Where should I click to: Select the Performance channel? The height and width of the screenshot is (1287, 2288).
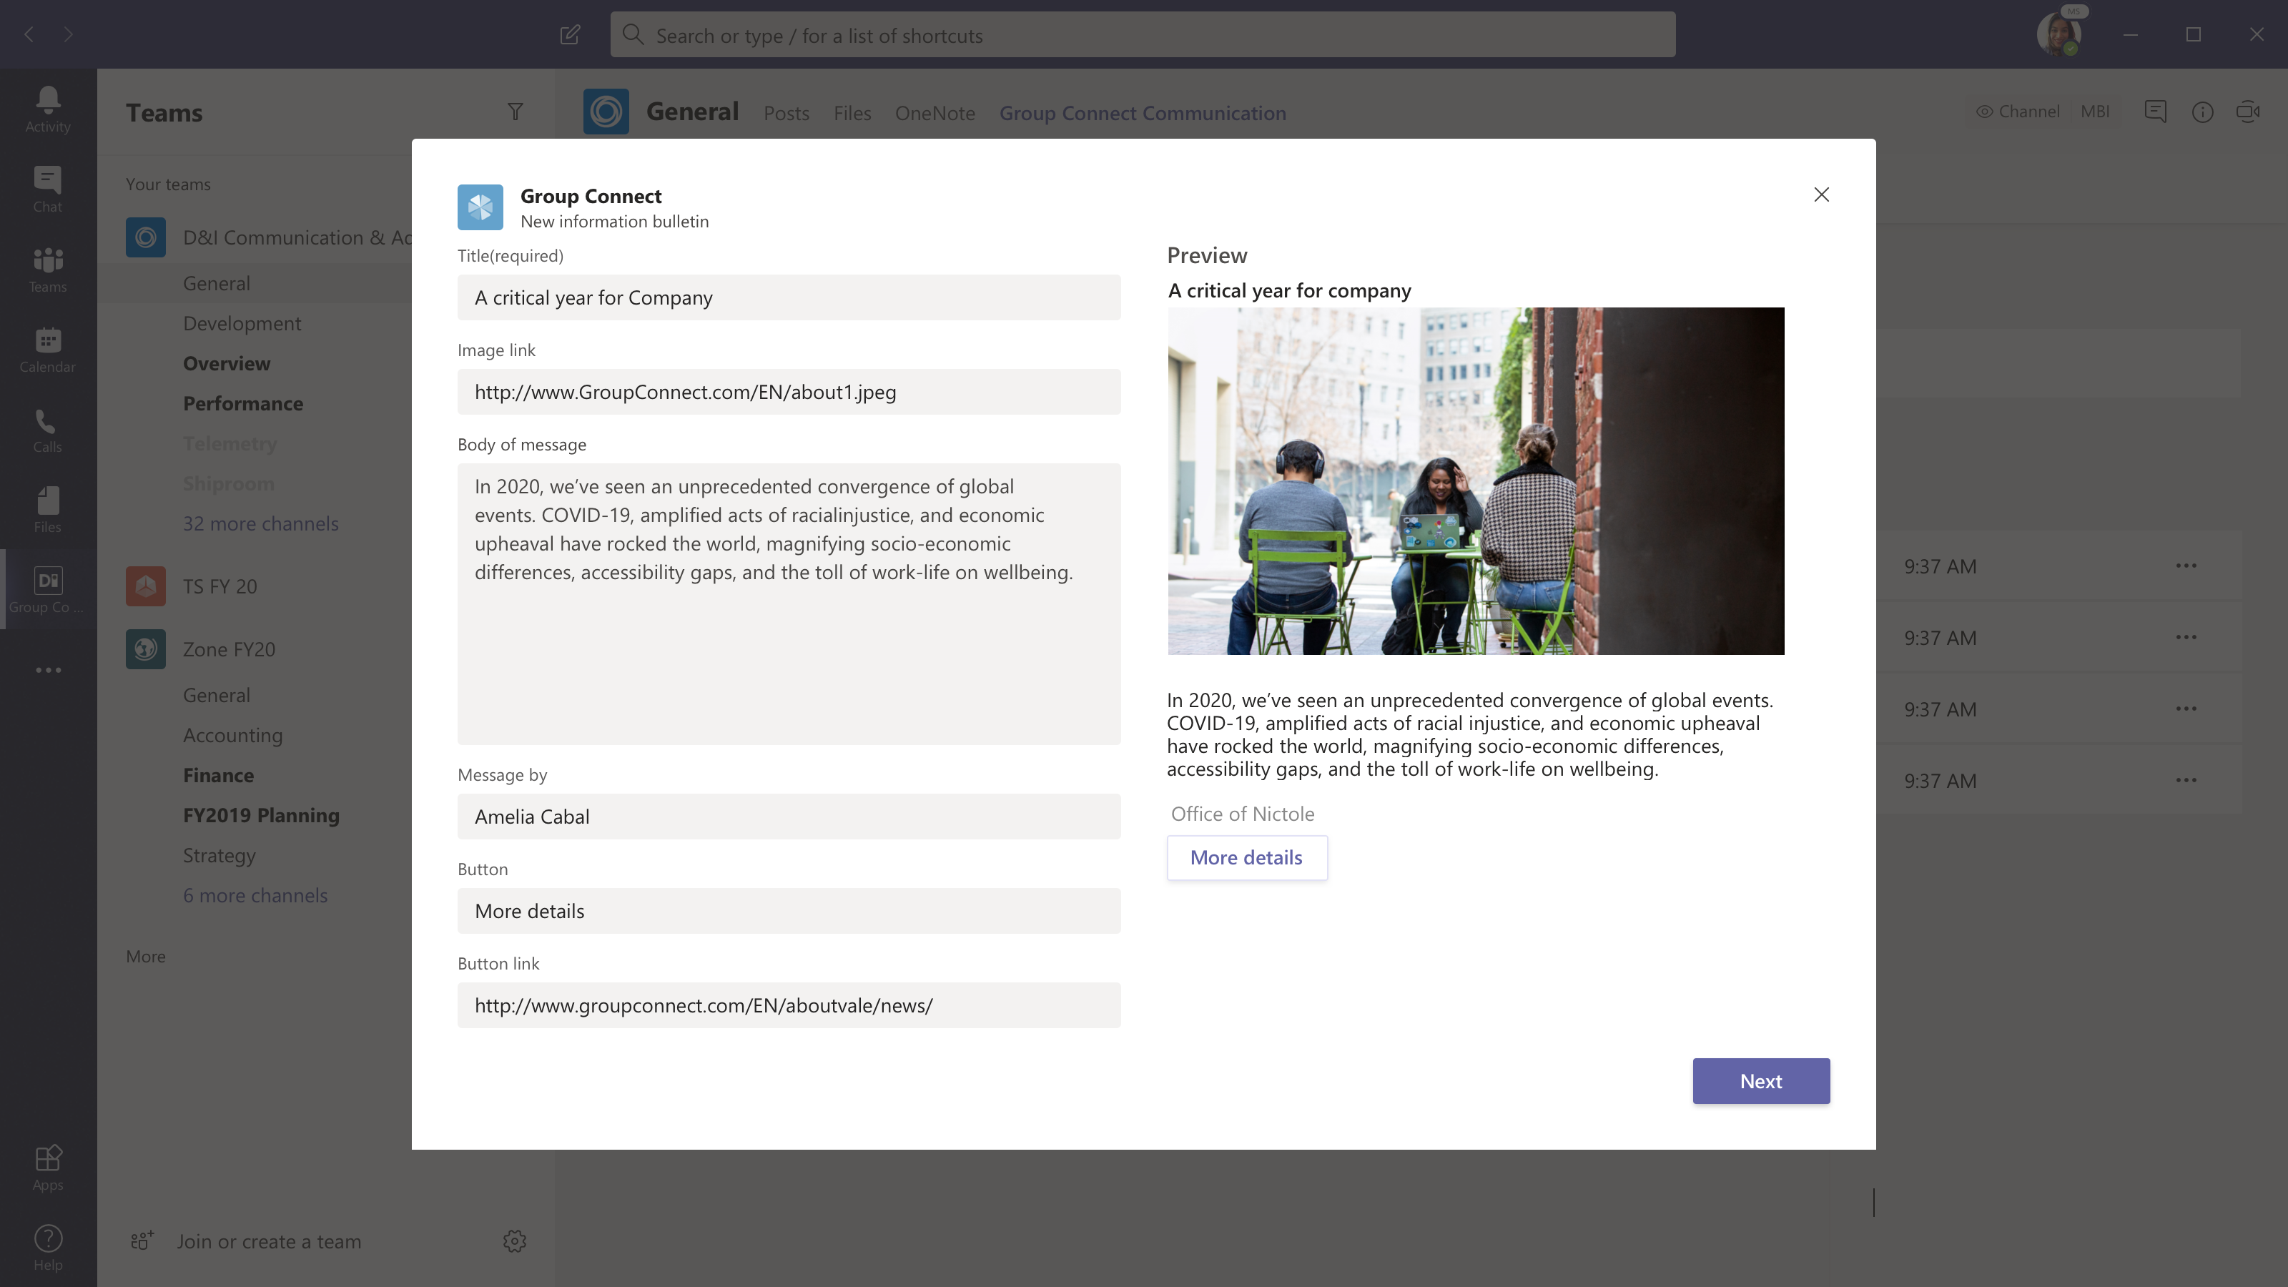(243, 403)
